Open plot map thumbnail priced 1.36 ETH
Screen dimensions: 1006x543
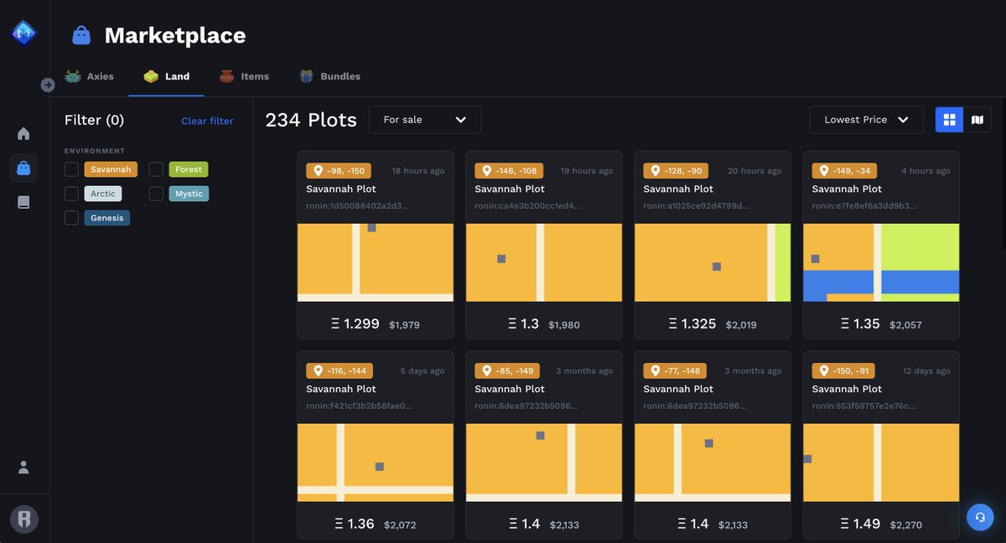[x=376, y=463]
